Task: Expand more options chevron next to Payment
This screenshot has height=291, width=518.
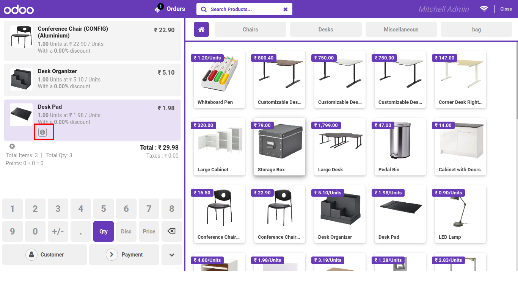Action: point(172,255)
